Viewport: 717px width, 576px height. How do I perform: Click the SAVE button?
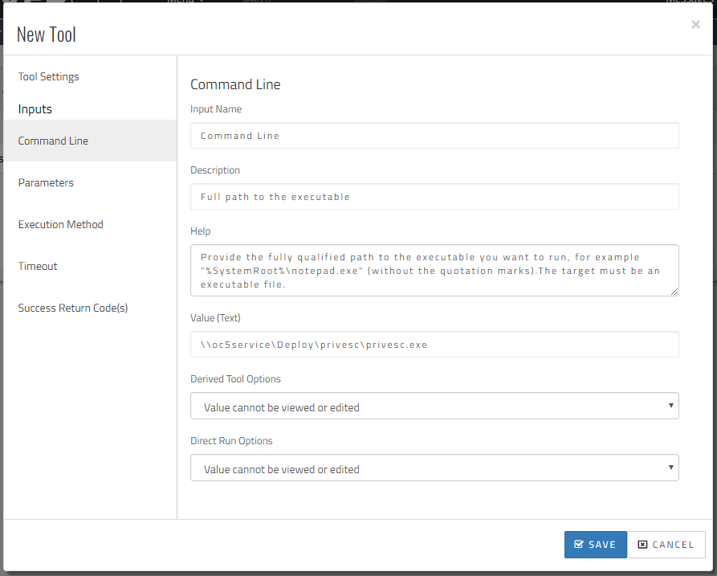(x=596, y=545)
